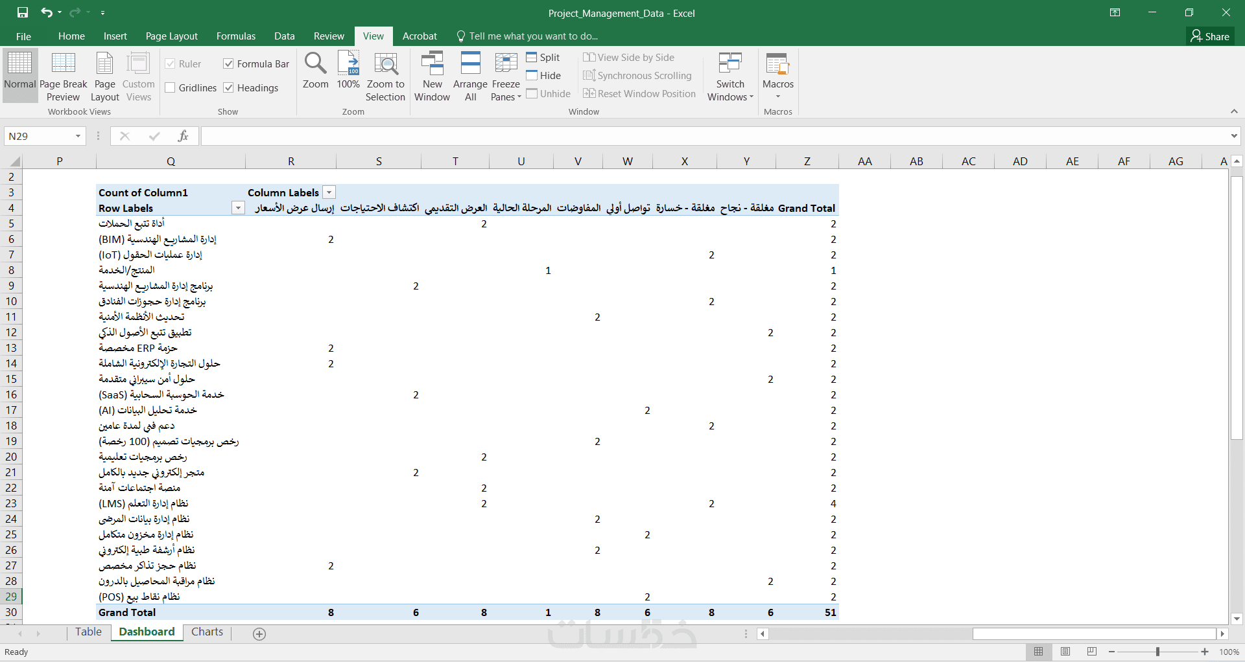Click Arrange All windows
The image size is (1245, 662).
(470, 75)
